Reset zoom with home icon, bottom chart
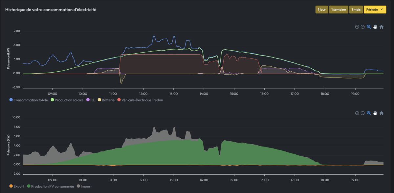Viewport: 394px width, 193px height. pos(381,113)
